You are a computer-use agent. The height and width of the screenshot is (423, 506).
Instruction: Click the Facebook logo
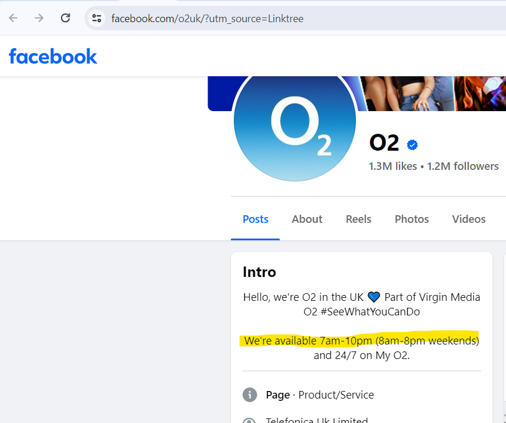(53, 56)
